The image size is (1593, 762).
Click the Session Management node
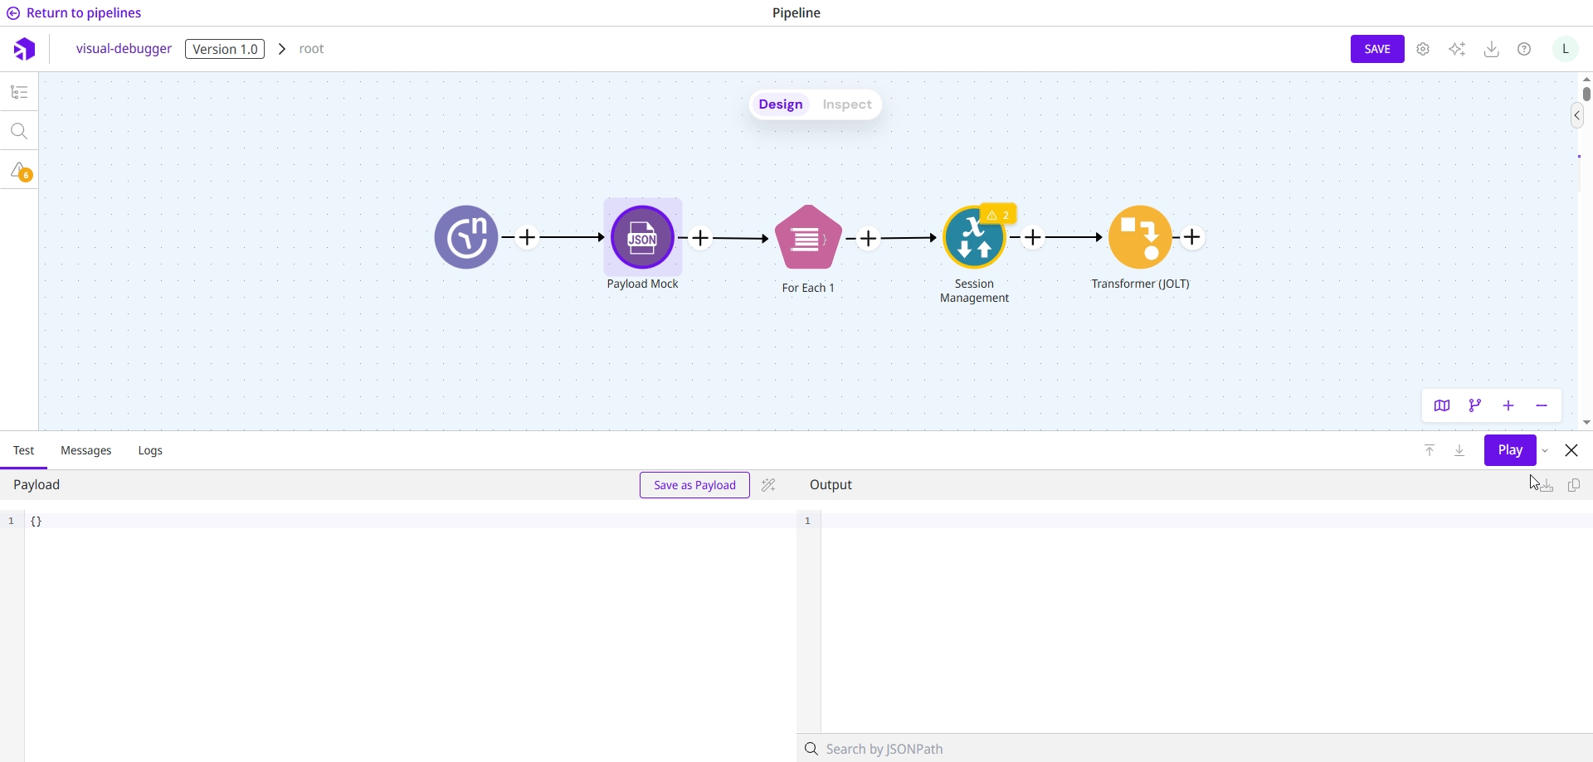pos(973,239)
